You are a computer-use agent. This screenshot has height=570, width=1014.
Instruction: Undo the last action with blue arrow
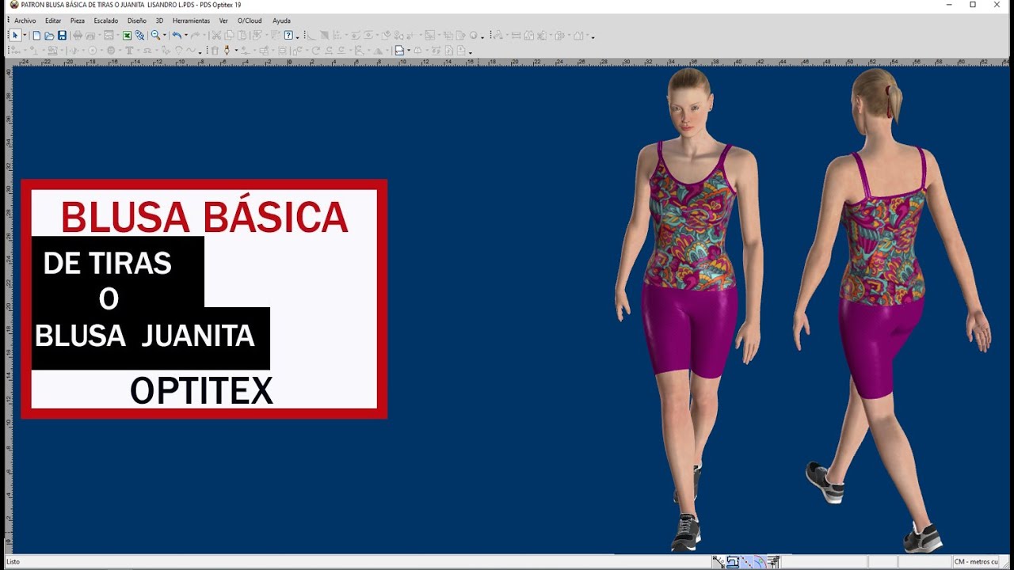point(177,36)
